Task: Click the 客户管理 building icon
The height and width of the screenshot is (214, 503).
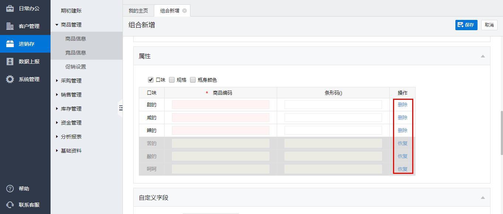Action: 10,26
